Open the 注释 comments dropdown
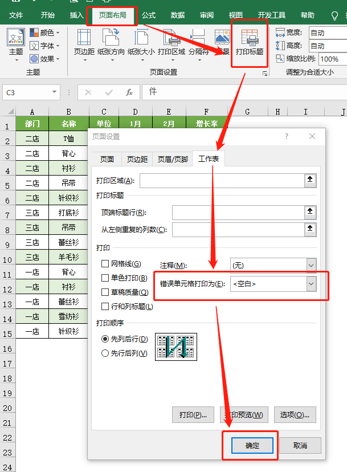347x472 pixels. coord(311,266)
